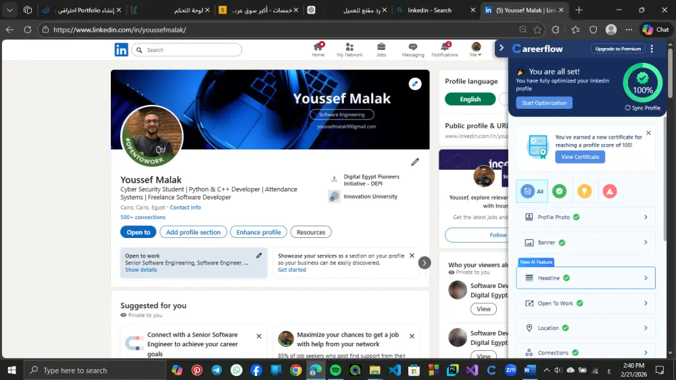Click the 100% profile score ring

[642, 82]
